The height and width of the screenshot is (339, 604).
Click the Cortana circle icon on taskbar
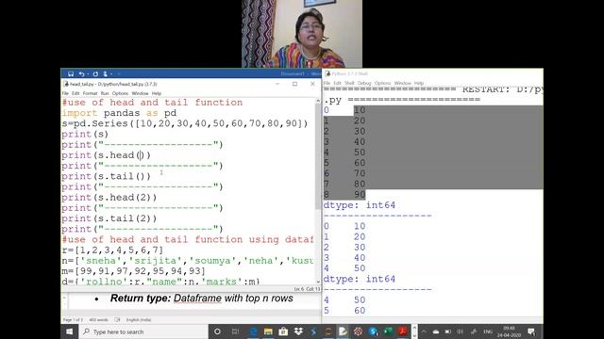point(217,331)
